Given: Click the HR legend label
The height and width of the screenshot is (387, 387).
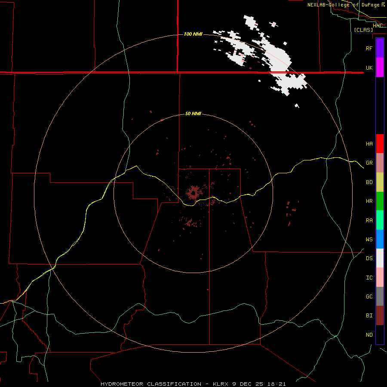Looking at the screenshot, I should (369, 201).
